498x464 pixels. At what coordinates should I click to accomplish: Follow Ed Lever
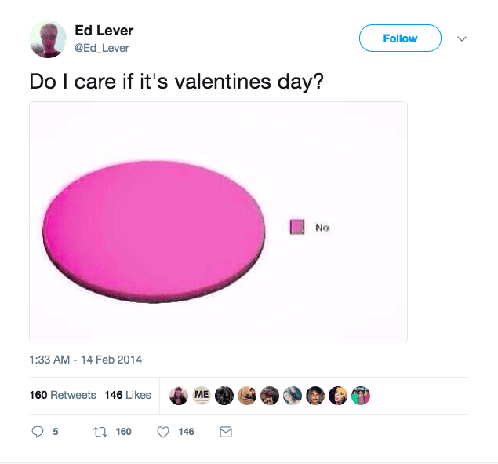[x=400, y=38]
